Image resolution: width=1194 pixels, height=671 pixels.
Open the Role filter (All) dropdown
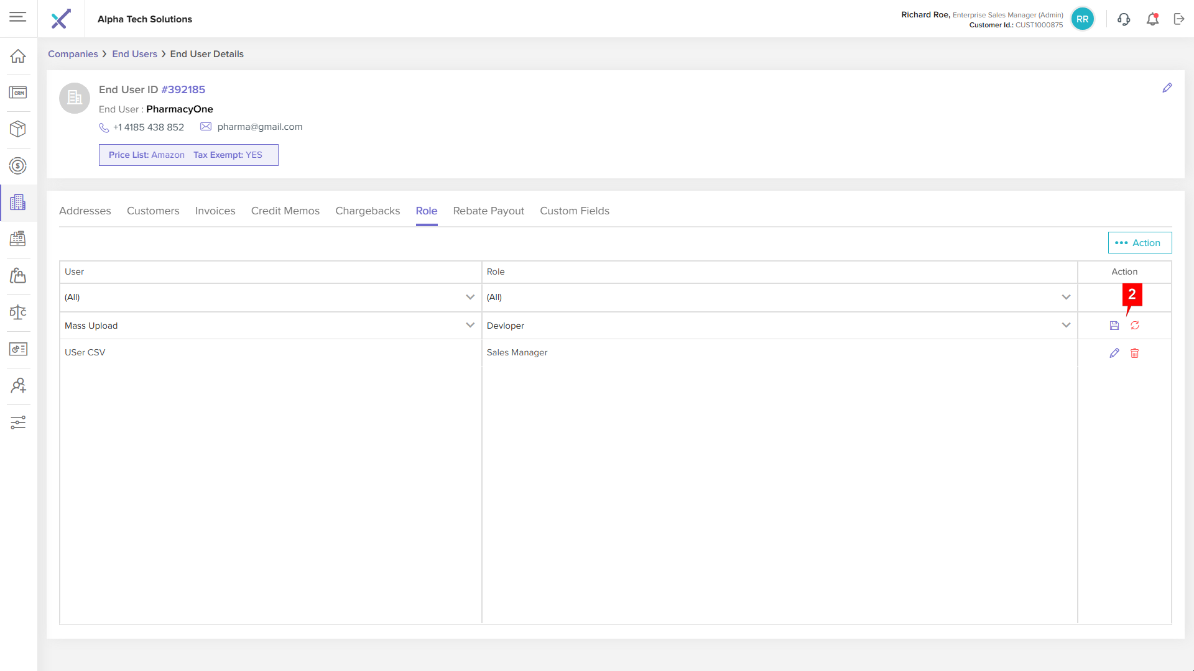coord(1065,298)
